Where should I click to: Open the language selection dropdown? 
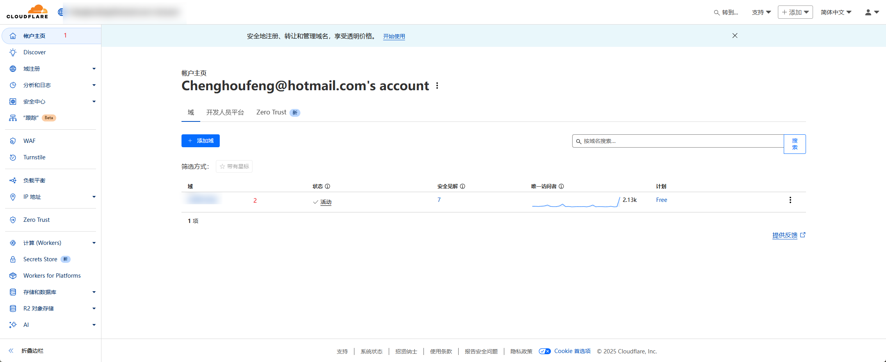click(x=836, y=12)
